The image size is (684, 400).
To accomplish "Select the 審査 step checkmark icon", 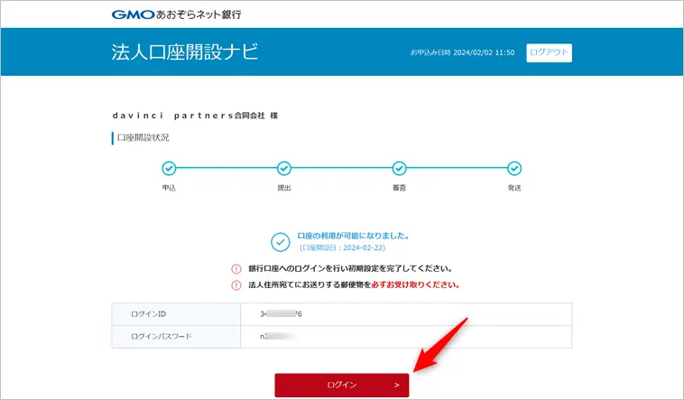I will pyautogui.click(x=399, y=168).
